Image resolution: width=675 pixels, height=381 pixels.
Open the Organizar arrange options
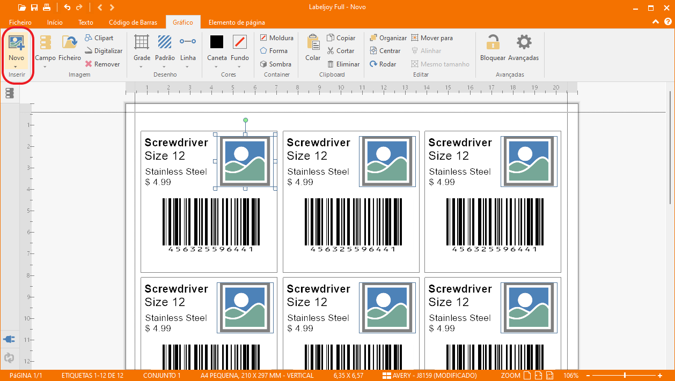tap(388, 38)
